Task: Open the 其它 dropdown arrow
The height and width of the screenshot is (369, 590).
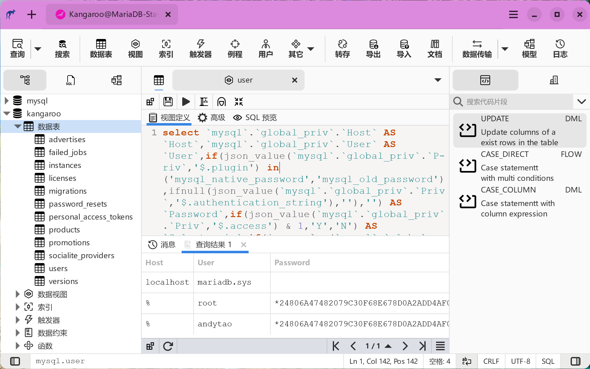Action: [311, 49]
